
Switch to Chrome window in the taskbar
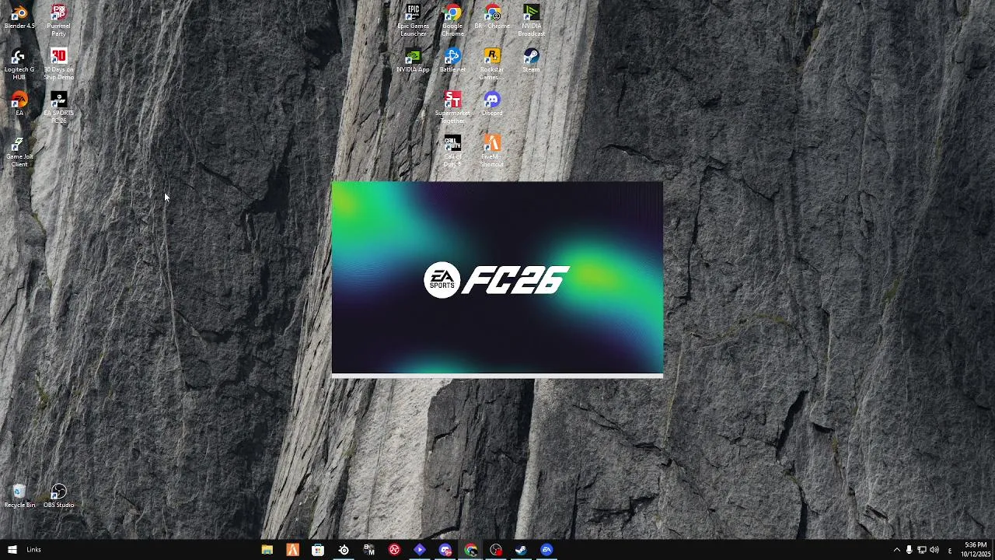pos(471,550)
